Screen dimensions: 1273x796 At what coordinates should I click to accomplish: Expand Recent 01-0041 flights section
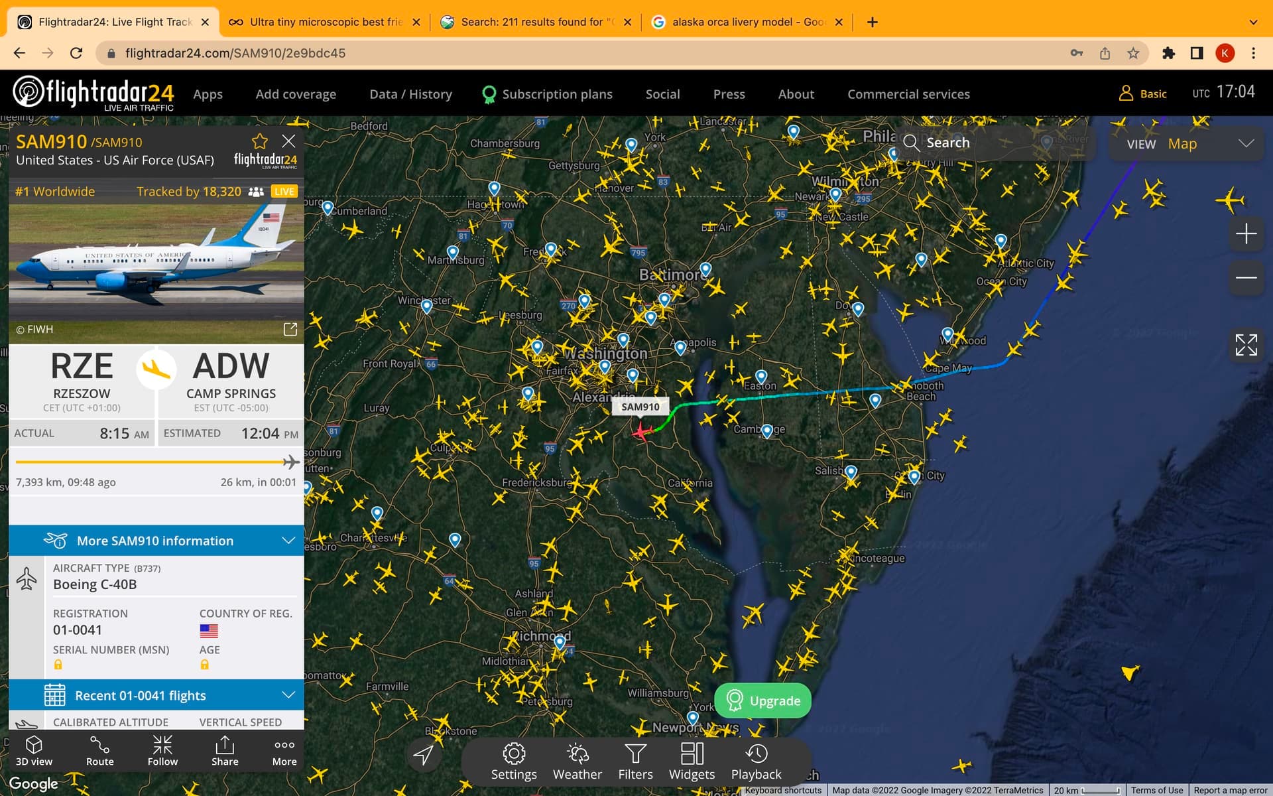tap(288, 695)
